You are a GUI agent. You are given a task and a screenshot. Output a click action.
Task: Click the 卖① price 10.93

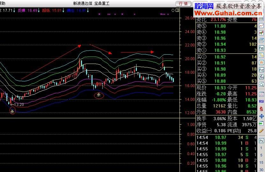(x=220, y=50)
